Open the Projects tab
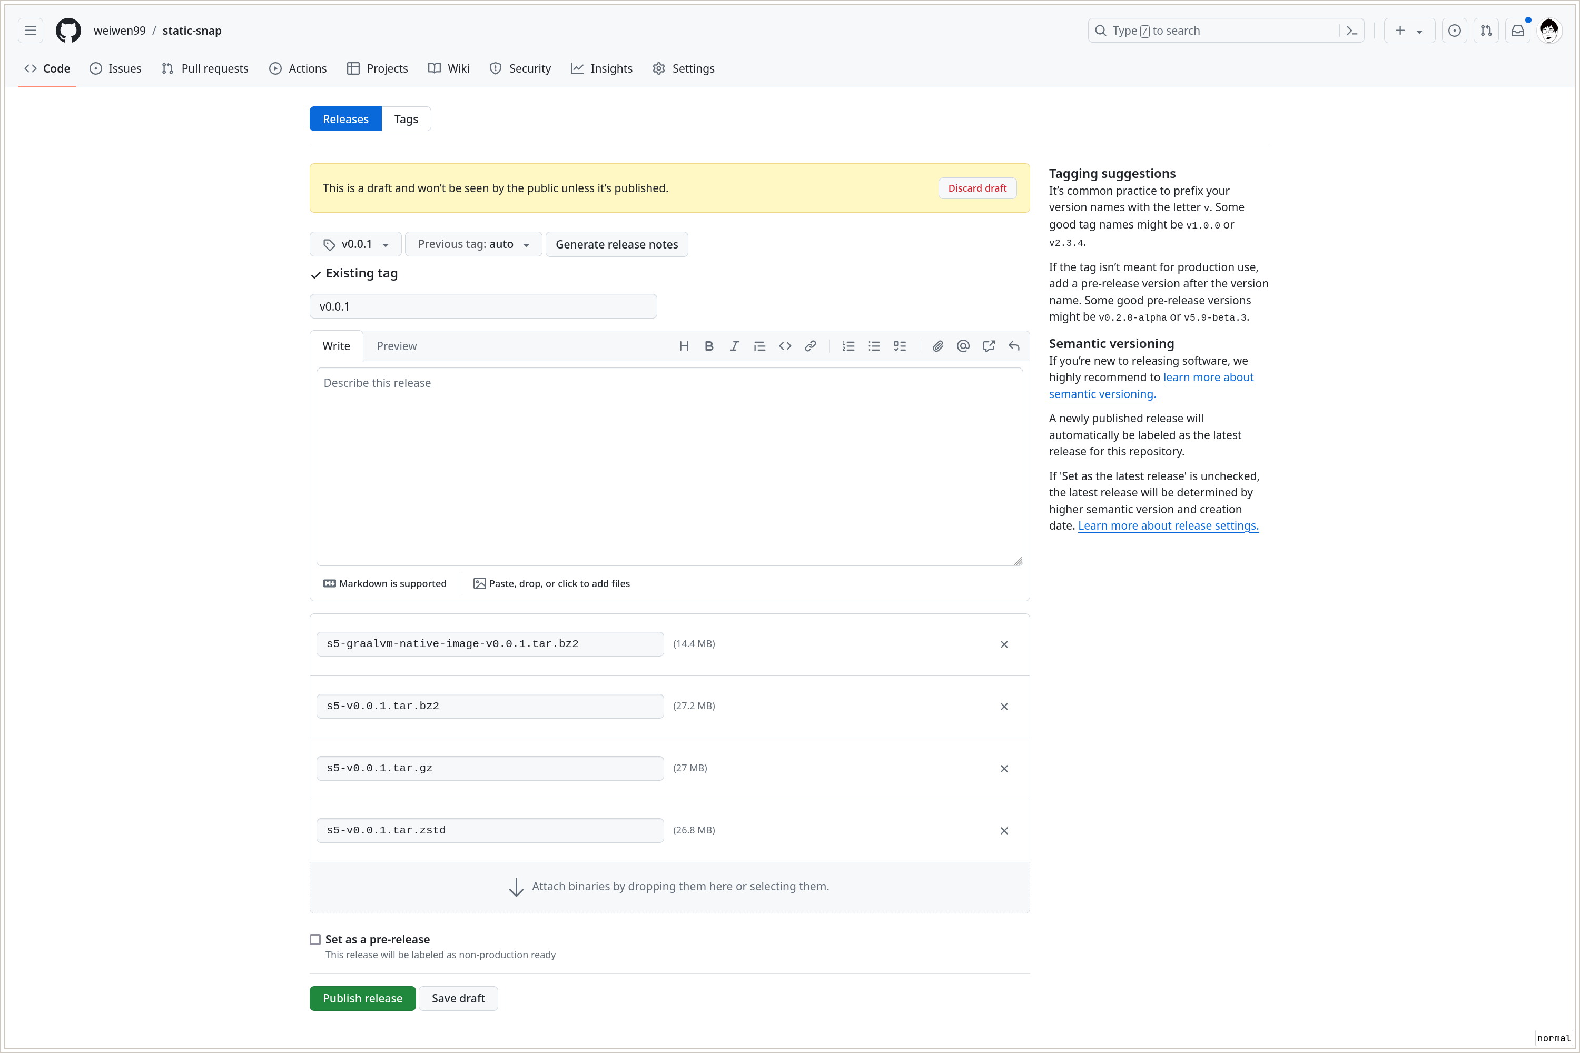This screenshot has width=1580, height=1053. 378,68
